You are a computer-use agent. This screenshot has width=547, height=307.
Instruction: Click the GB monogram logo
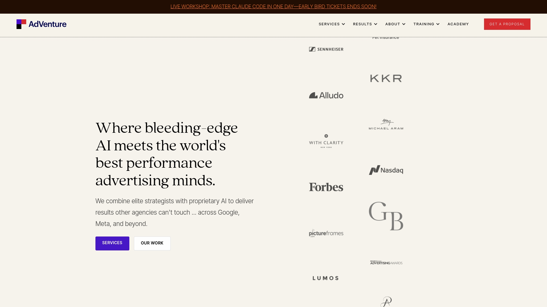(x=385, y=216)
